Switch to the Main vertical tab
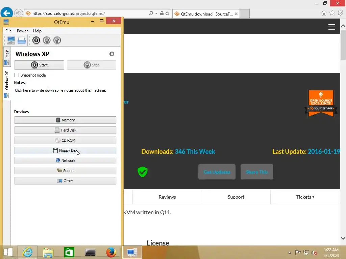This screenshot has height=259, width=346. tap(7, 56)
